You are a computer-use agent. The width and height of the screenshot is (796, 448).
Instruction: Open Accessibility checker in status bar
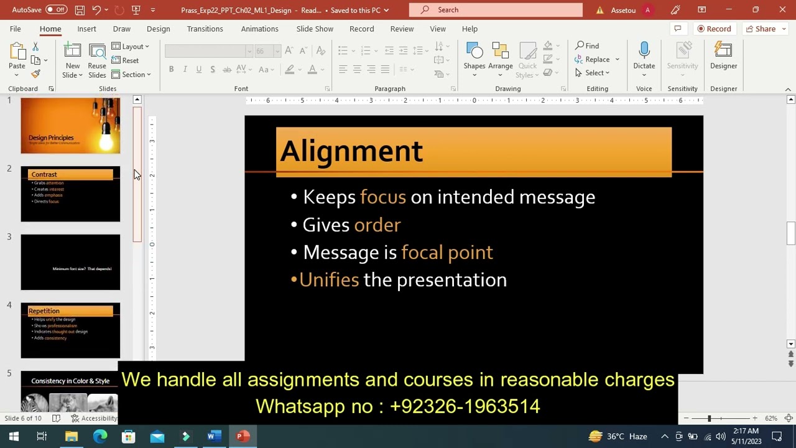(93, 418)
